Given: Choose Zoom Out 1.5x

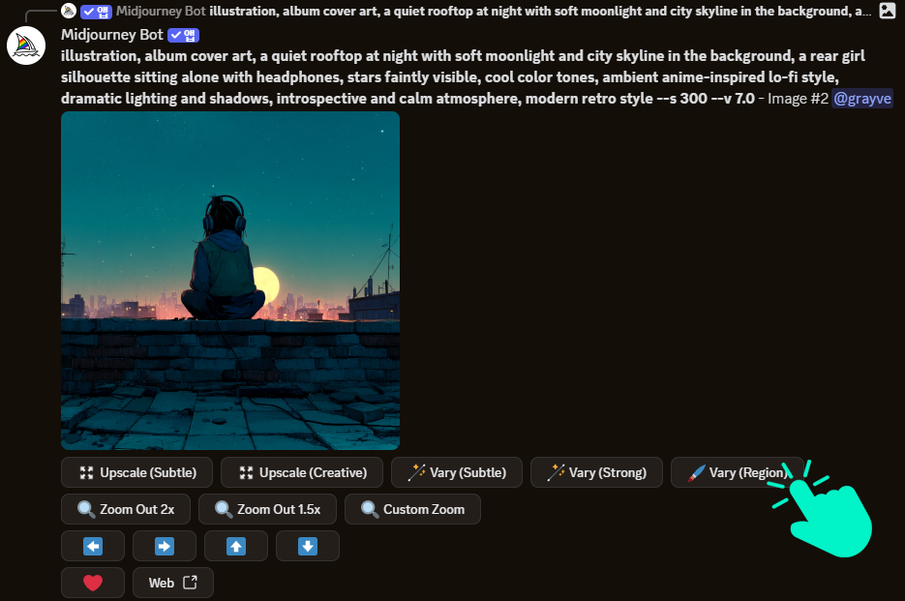Looking at the screenshot, I should click(267, 509).
